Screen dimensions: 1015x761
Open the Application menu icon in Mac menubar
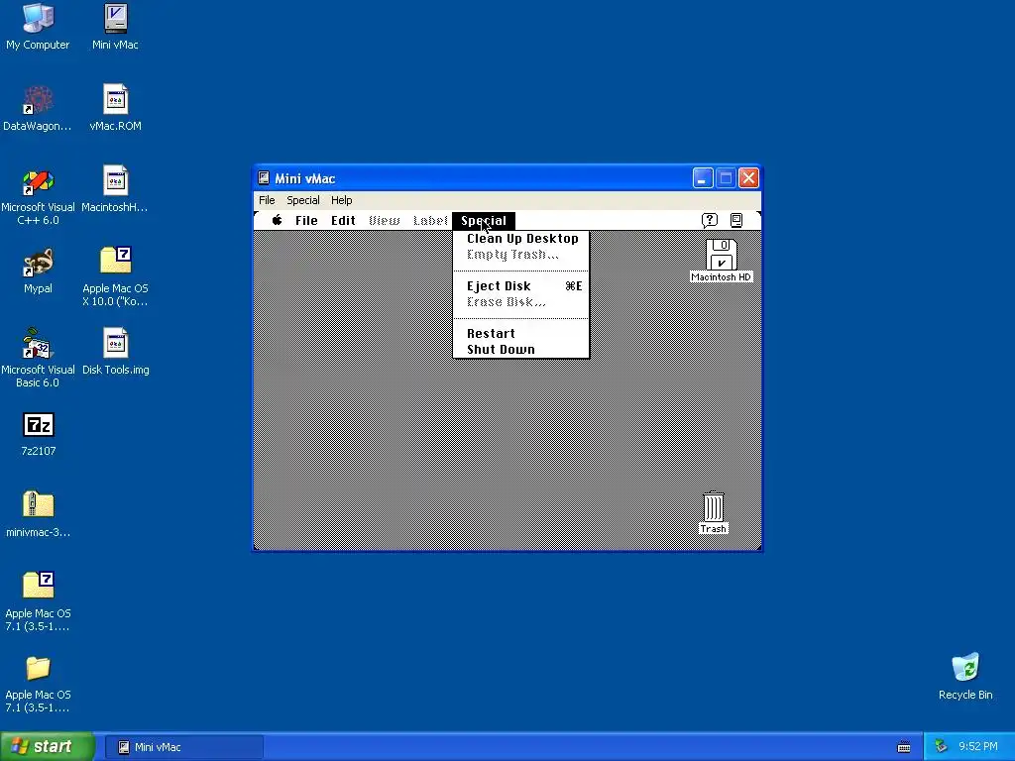(x=736, y=221)
